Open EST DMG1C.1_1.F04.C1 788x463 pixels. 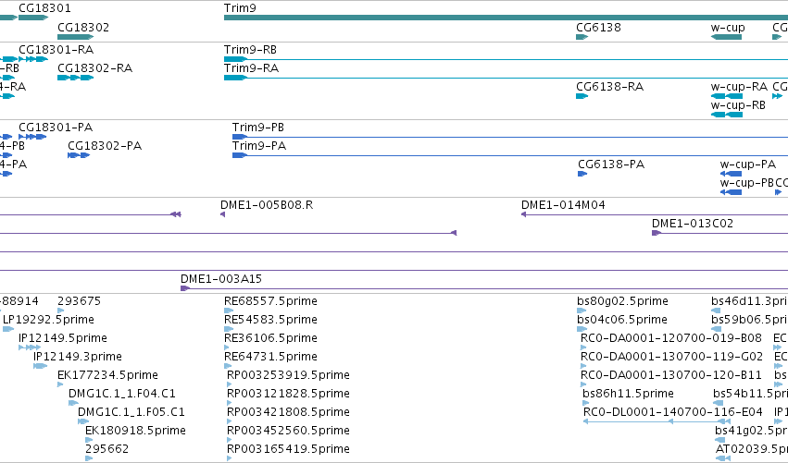pos(121,394)
